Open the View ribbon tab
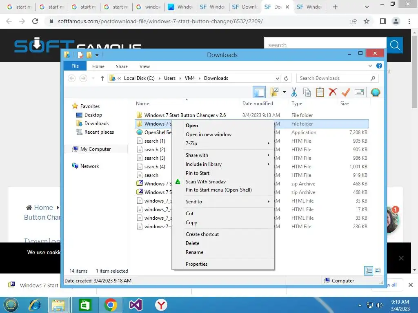 [145, 66]
